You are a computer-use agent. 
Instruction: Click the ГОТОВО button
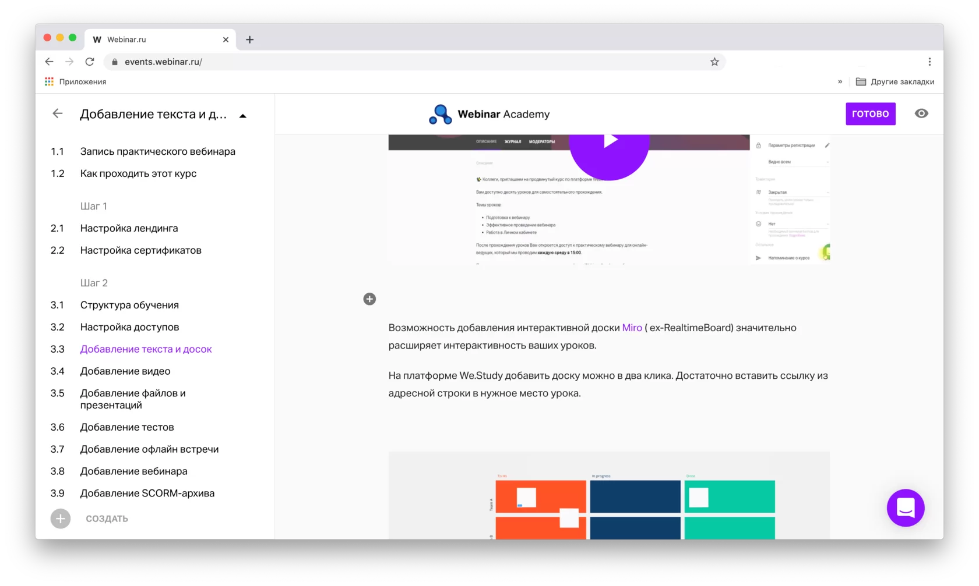point(871,114)
